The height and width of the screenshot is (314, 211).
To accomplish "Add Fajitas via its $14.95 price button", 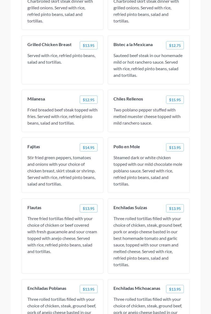I will (x=89, y=147).
